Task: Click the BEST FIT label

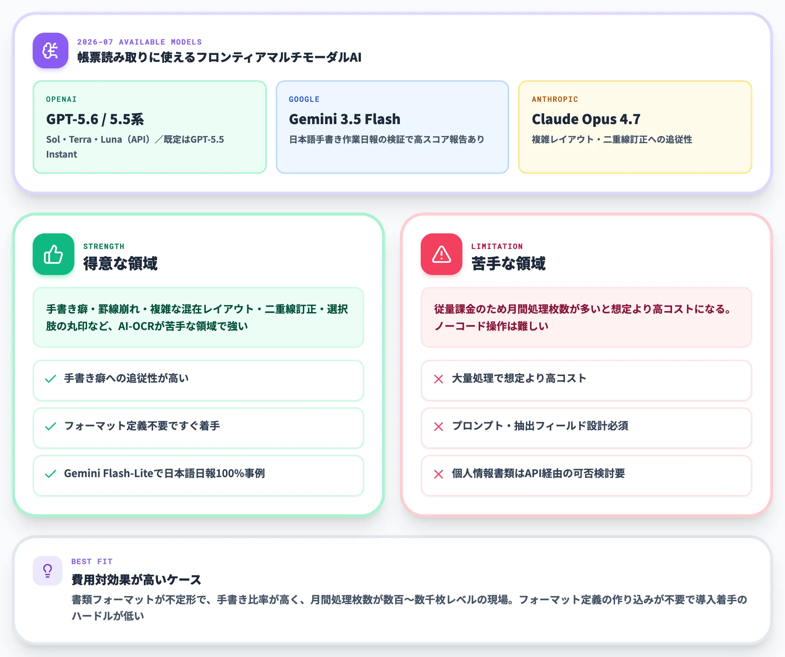Action: (92, 561)
